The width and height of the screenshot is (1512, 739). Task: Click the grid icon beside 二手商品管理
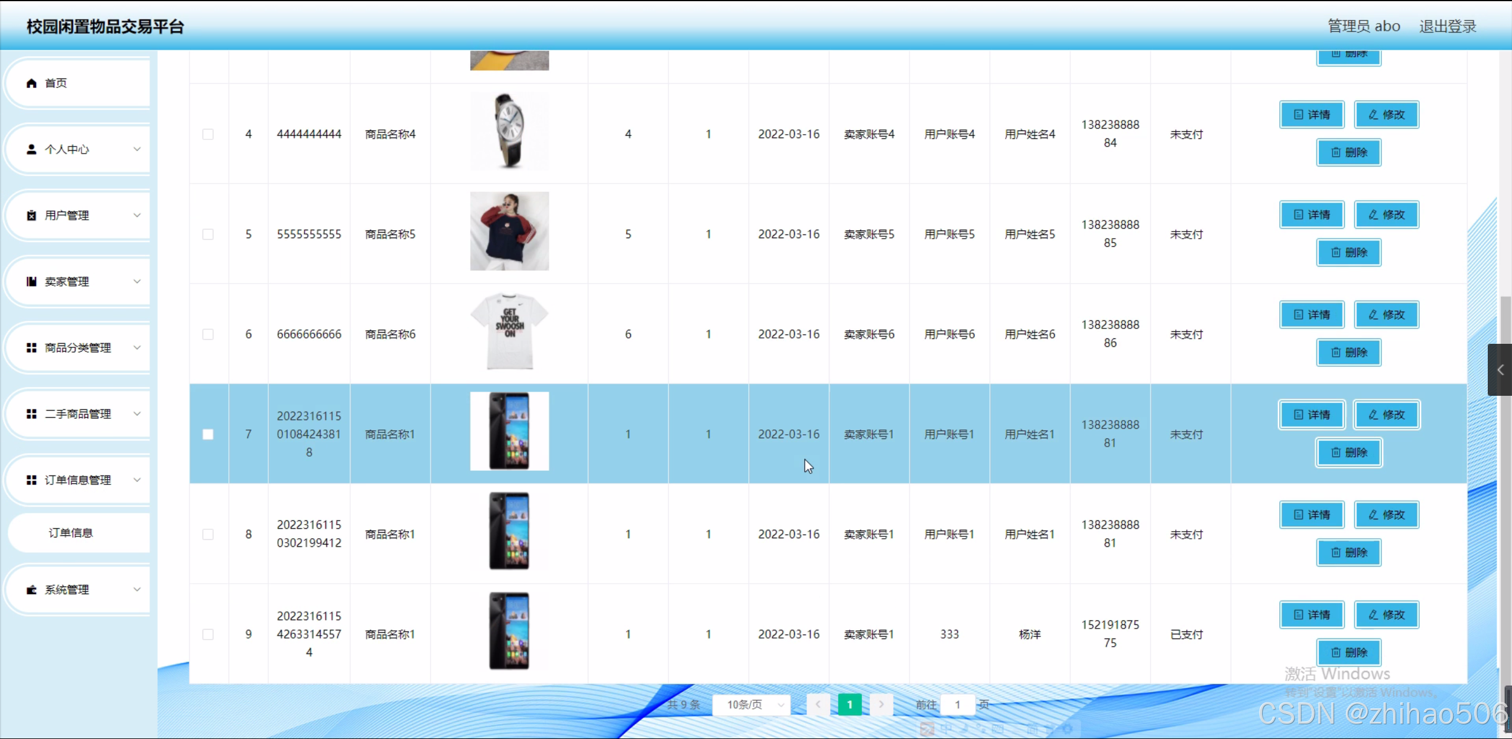[x=31, y=414]
